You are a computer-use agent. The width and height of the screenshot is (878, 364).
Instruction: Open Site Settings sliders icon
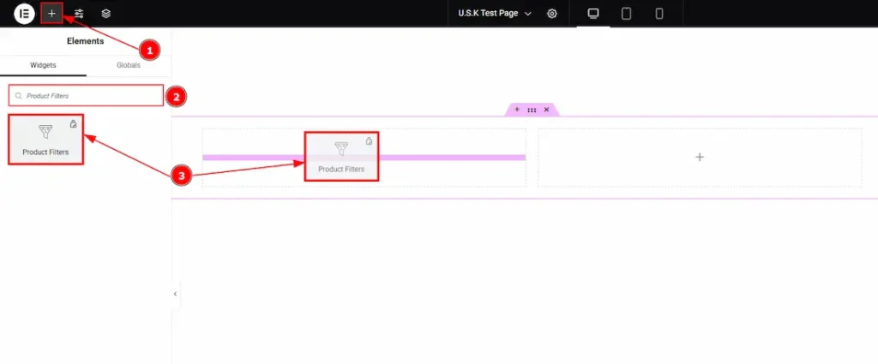[79, 14]
